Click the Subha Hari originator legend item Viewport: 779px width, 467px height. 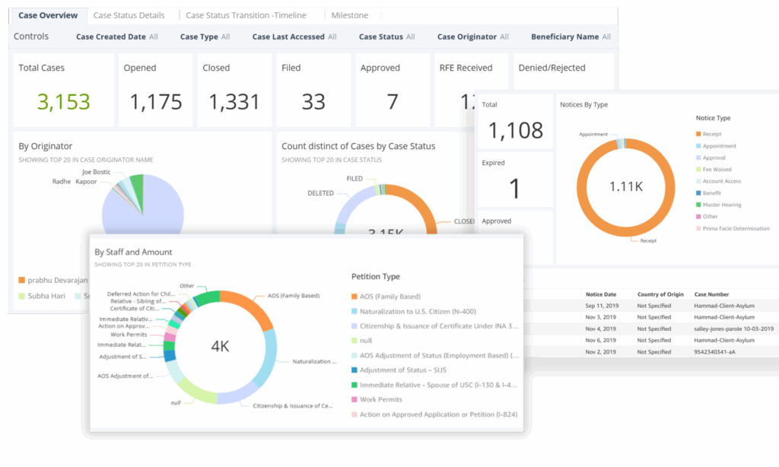(42, 296)
